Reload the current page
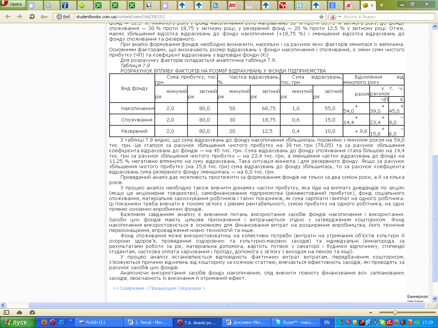 [32, 17]
